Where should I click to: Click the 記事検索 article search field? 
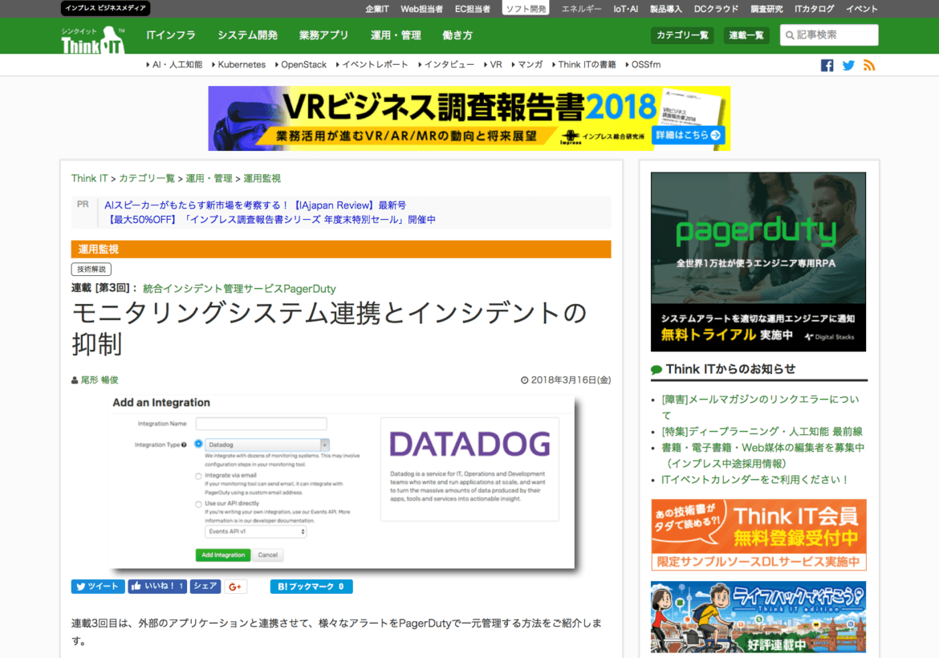(x=829, y=35)
